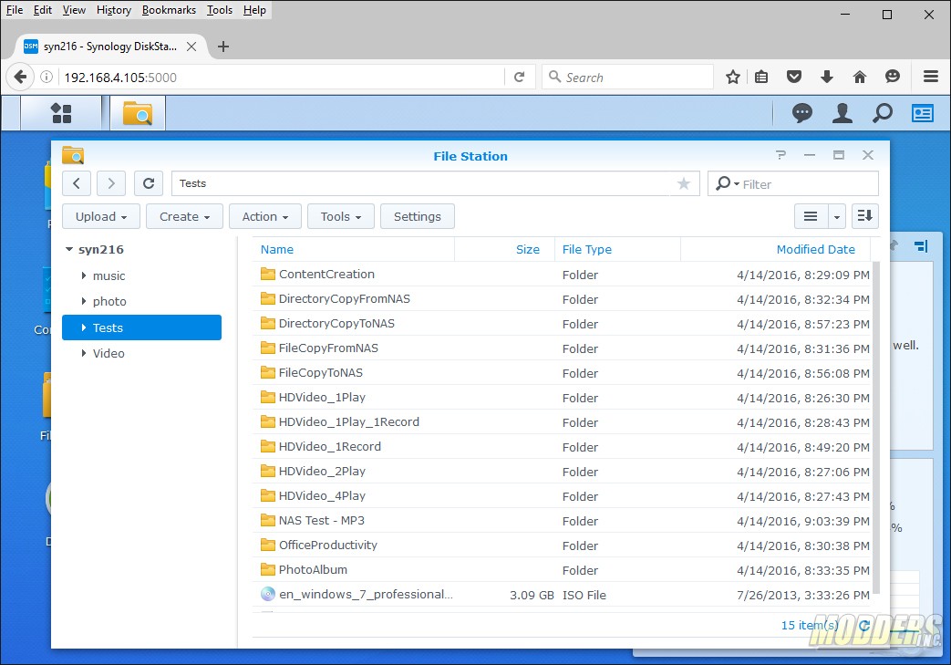Open the browser Bookmarks menu
This screenshot has width=951, height=665.
[169, 10]
